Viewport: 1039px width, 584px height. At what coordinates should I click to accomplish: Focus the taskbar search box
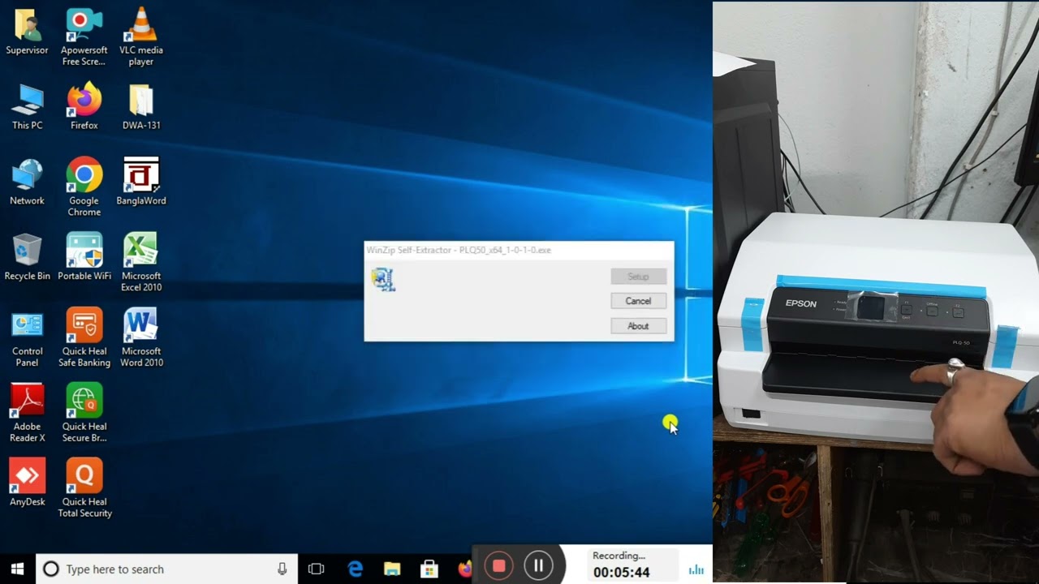pos(166,569)
